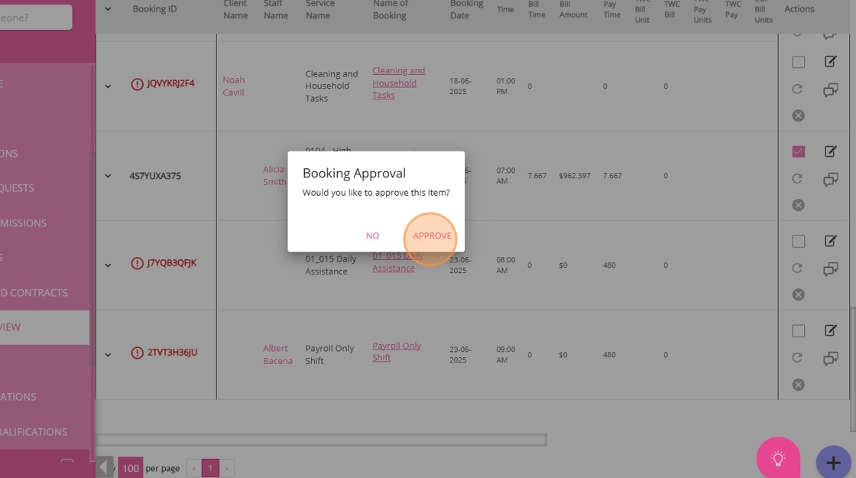This screenshot has width=856, height=478.
Task: Click the vertical scrollbar at right edge
Action: click(852, 368)
